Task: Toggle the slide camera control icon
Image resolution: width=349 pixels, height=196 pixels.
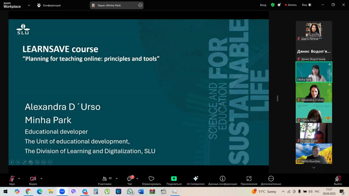Action: (44, 162)
